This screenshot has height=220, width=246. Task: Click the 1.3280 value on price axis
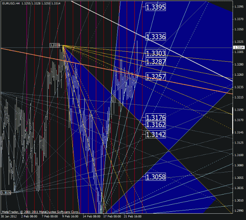239,64
